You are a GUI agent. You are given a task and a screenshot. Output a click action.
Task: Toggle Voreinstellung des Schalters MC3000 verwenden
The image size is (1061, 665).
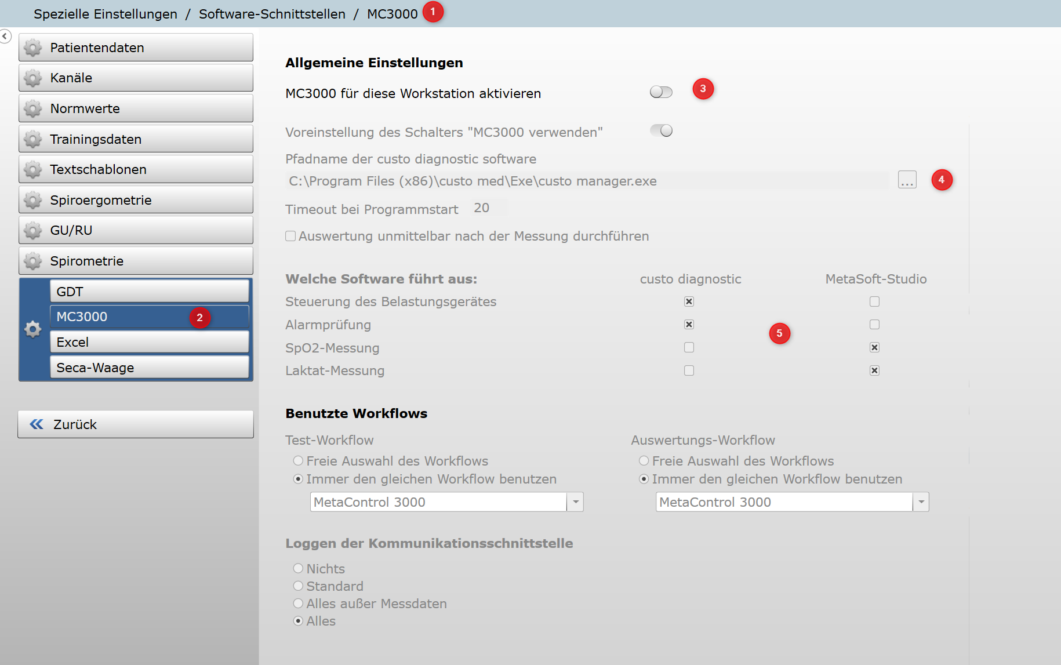tap(661, 131)
